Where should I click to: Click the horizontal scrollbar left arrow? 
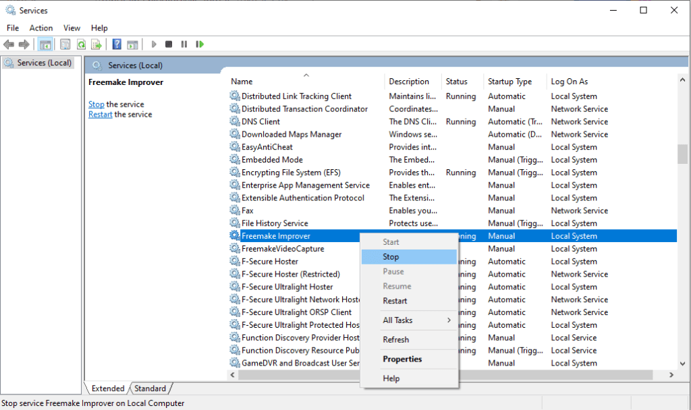[x=232, y=375]
